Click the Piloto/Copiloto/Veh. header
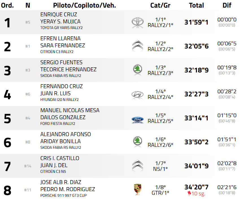The width and height of the screenshot is (240, 199). tap(84, 5)
